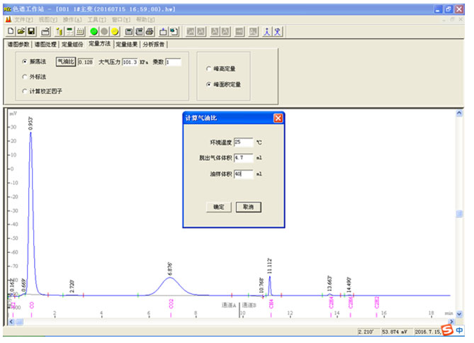Click the 油样体积 input field
Image resolution: width=474 pixels, height=343 pixels.
tap(242, 174)
